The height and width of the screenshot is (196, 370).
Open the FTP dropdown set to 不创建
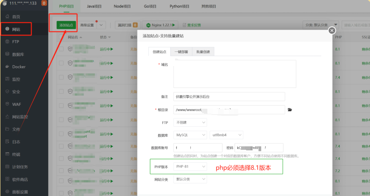pyautogui.click(x=190, y=122)
